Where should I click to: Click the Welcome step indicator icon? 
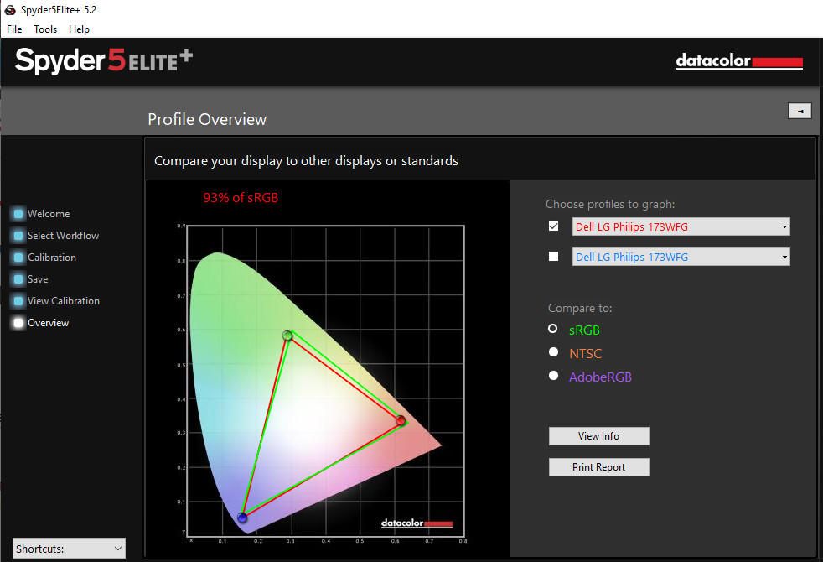[x=18, y=214]
